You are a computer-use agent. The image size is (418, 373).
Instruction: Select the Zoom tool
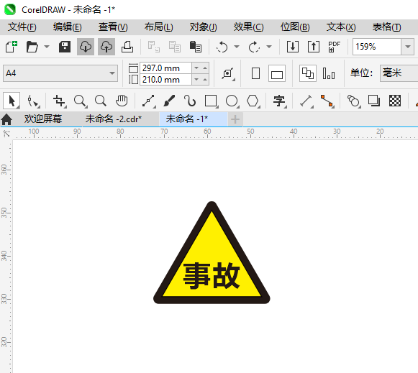(x=80, y=101)
